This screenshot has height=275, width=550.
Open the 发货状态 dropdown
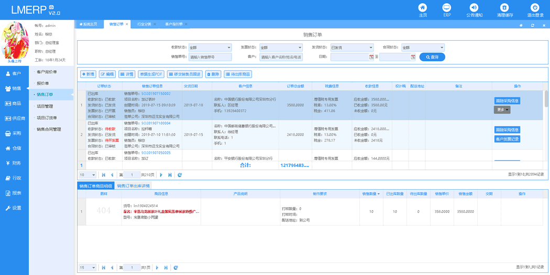click(351, 47)
